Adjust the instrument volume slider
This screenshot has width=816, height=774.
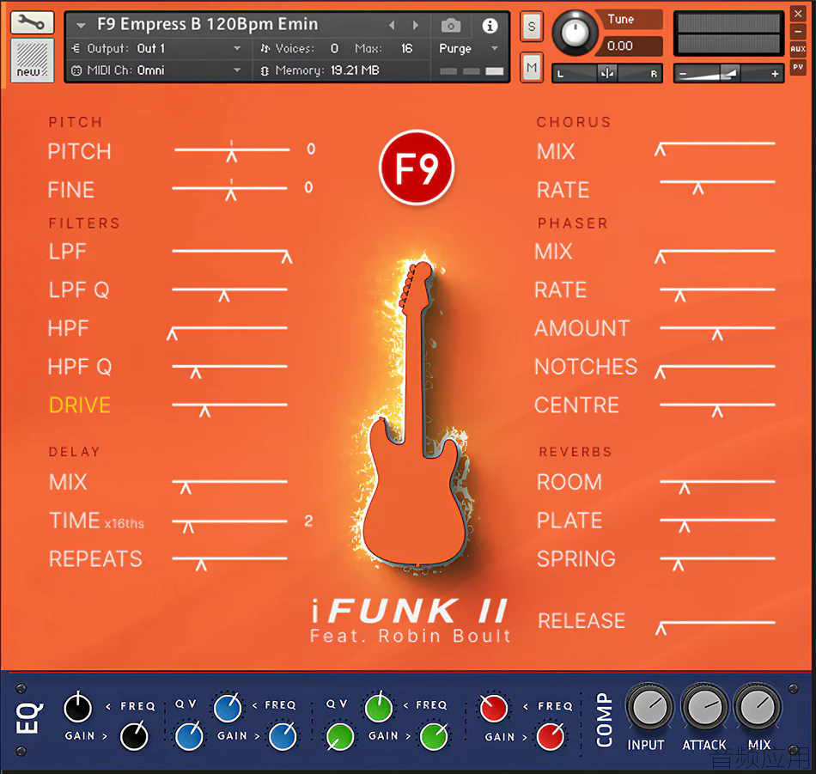click(x=728, y=73)
